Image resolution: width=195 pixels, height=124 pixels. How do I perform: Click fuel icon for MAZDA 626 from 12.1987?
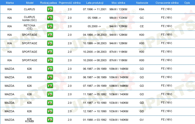[x=50, y=111]
